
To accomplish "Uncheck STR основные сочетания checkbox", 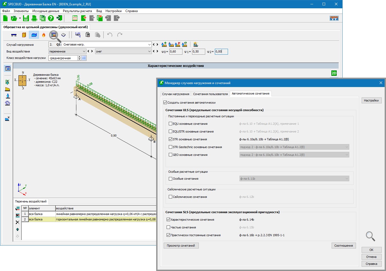I will [170, 139].
